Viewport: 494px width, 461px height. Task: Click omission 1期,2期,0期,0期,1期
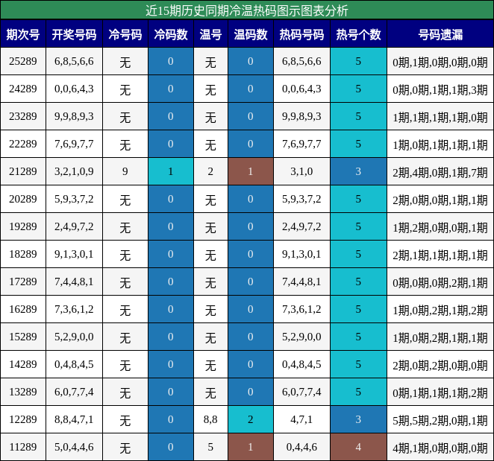440,228
